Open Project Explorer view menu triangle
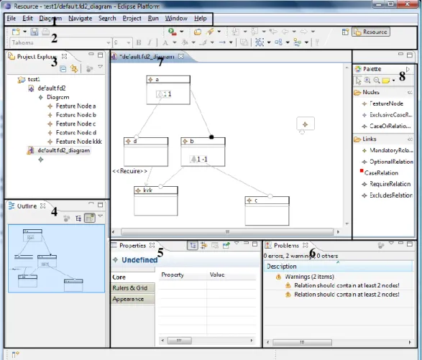422x360 pixels. coord(101,66)
